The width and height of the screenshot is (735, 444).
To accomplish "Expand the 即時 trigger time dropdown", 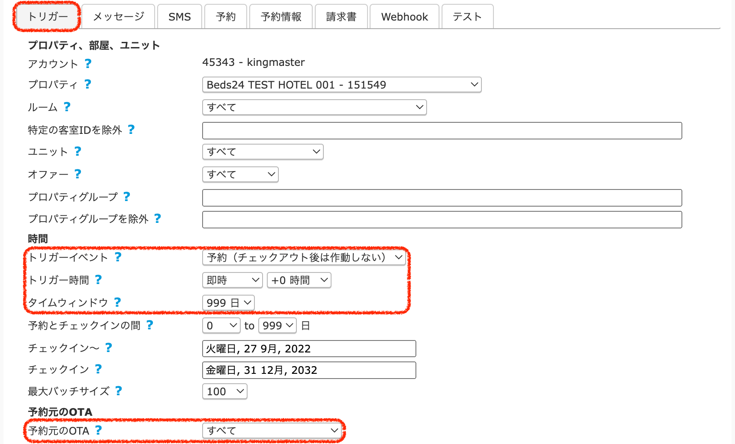I will [x=232, y=280].
